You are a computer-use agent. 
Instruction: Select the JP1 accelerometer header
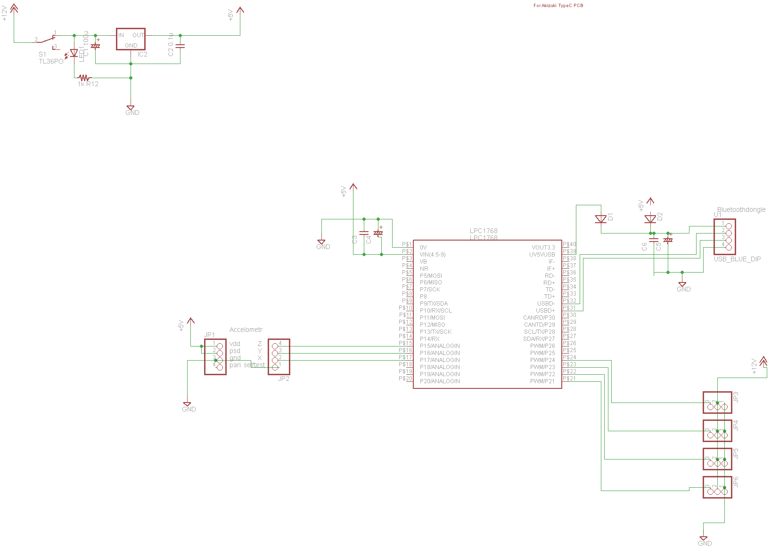point(215,357)
